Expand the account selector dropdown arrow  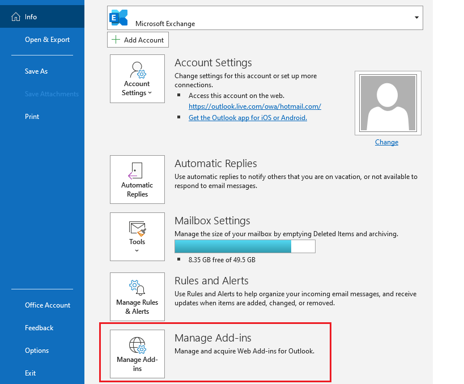click(416, 18)
